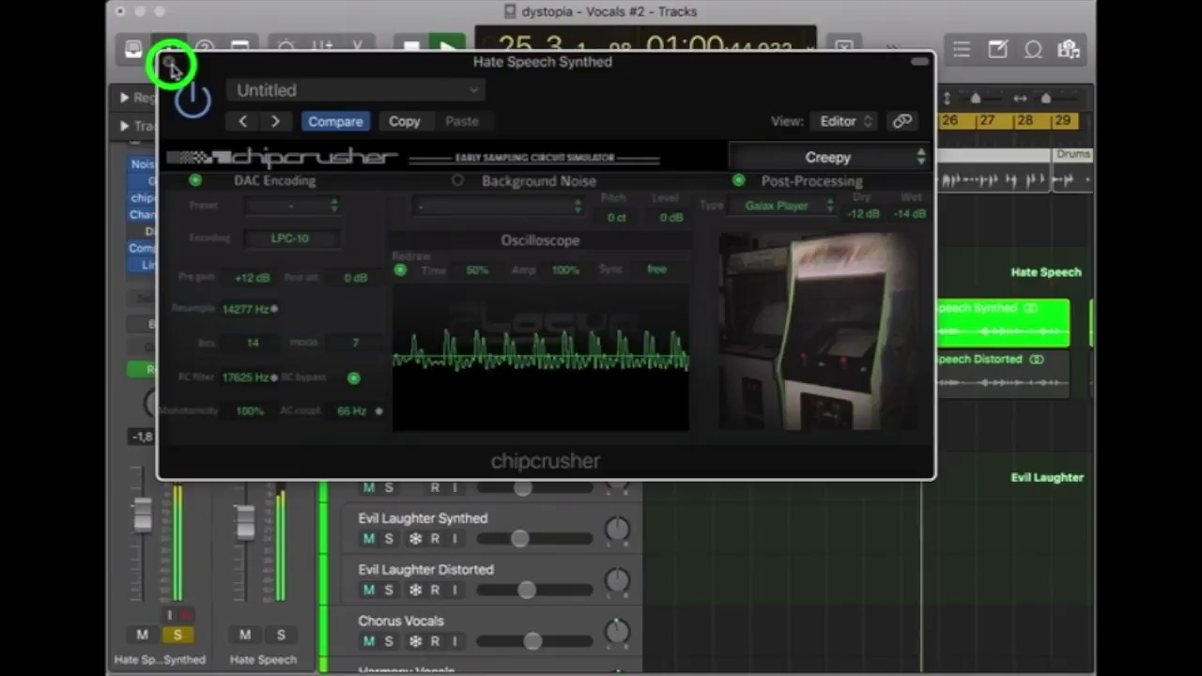Open the List Editors icon in toolbar
The width and height of the screenshot is (1202, 676).
click(x=962, y=50)
